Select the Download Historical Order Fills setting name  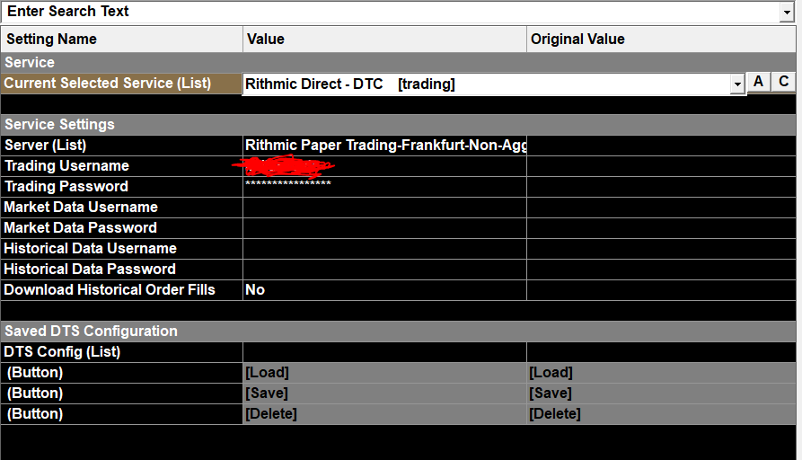(122, 290)
